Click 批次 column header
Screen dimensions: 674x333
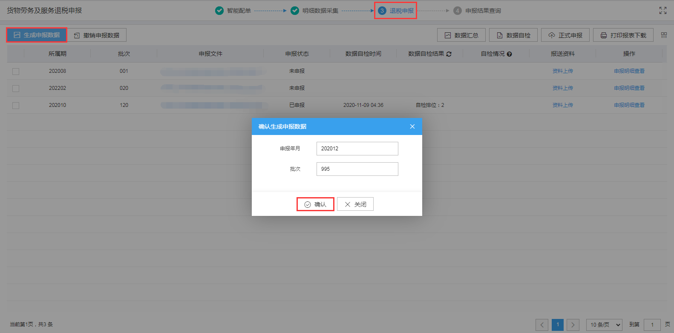[x=124, y=54]
